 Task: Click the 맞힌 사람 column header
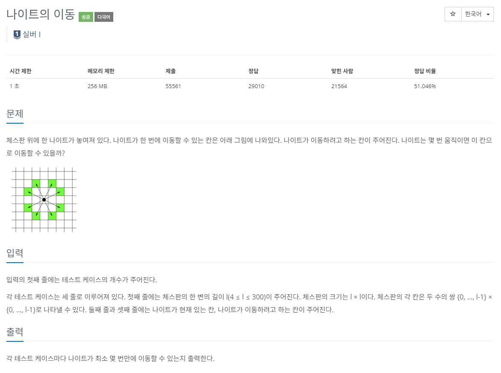[342, 71]
